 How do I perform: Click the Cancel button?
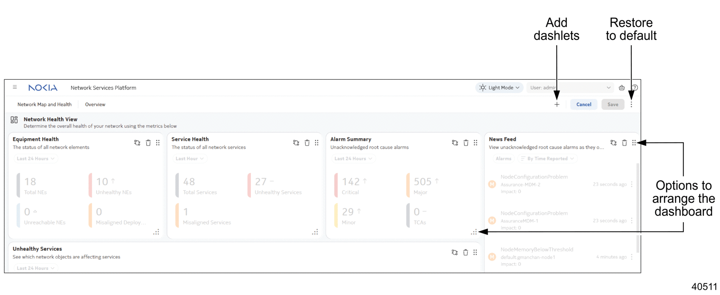tap(583, 104)
